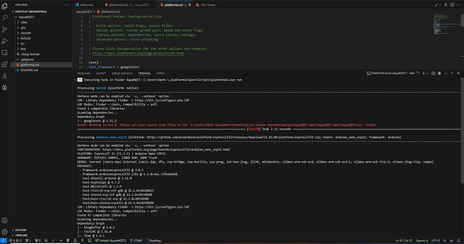
Task: Select the COM3 port in status bar
Action: [136, 241]
